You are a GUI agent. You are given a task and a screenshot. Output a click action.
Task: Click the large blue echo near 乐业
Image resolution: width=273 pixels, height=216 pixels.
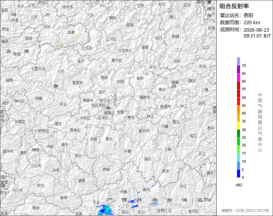coord(105,210)
